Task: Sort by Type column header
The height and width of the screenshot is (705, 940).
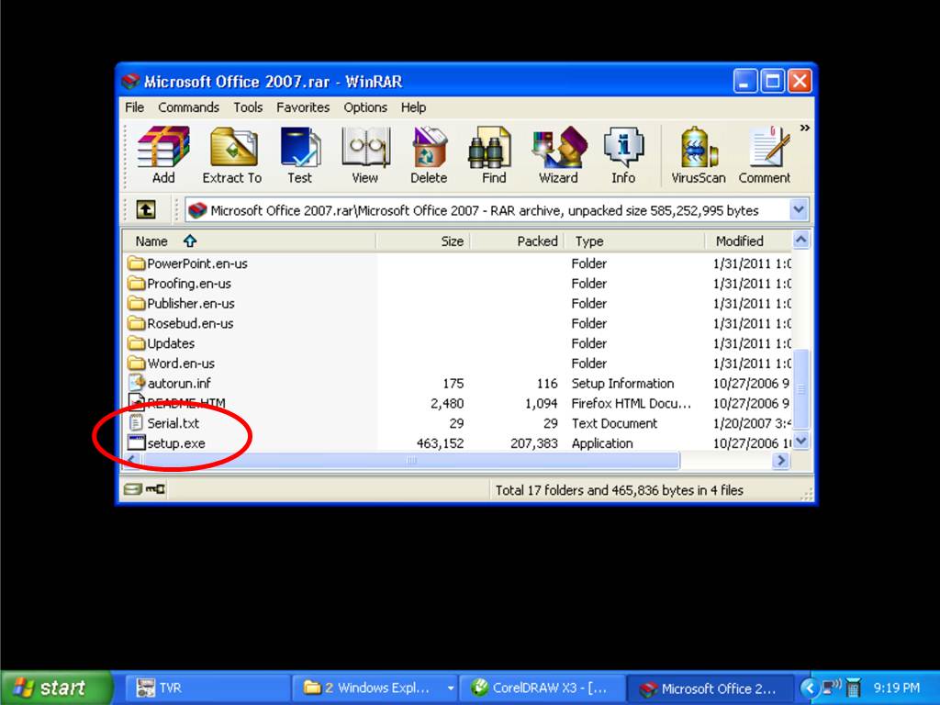Action: click(x=635, y=241)
